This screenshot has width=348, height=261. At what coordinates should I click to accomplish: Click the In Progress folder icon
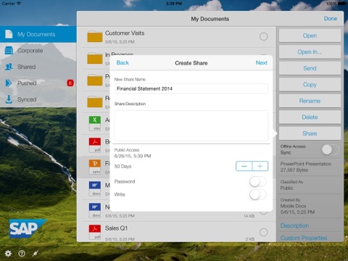(x=95, y=58)
